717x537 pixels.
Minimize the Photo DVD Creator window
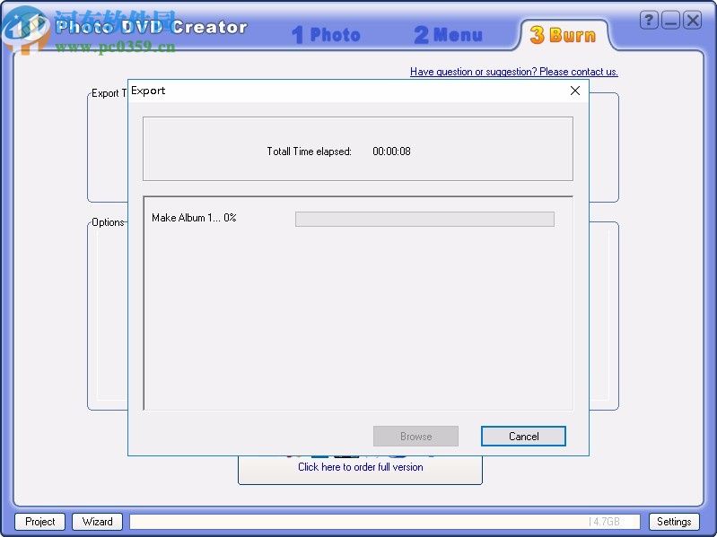[671, 21]
